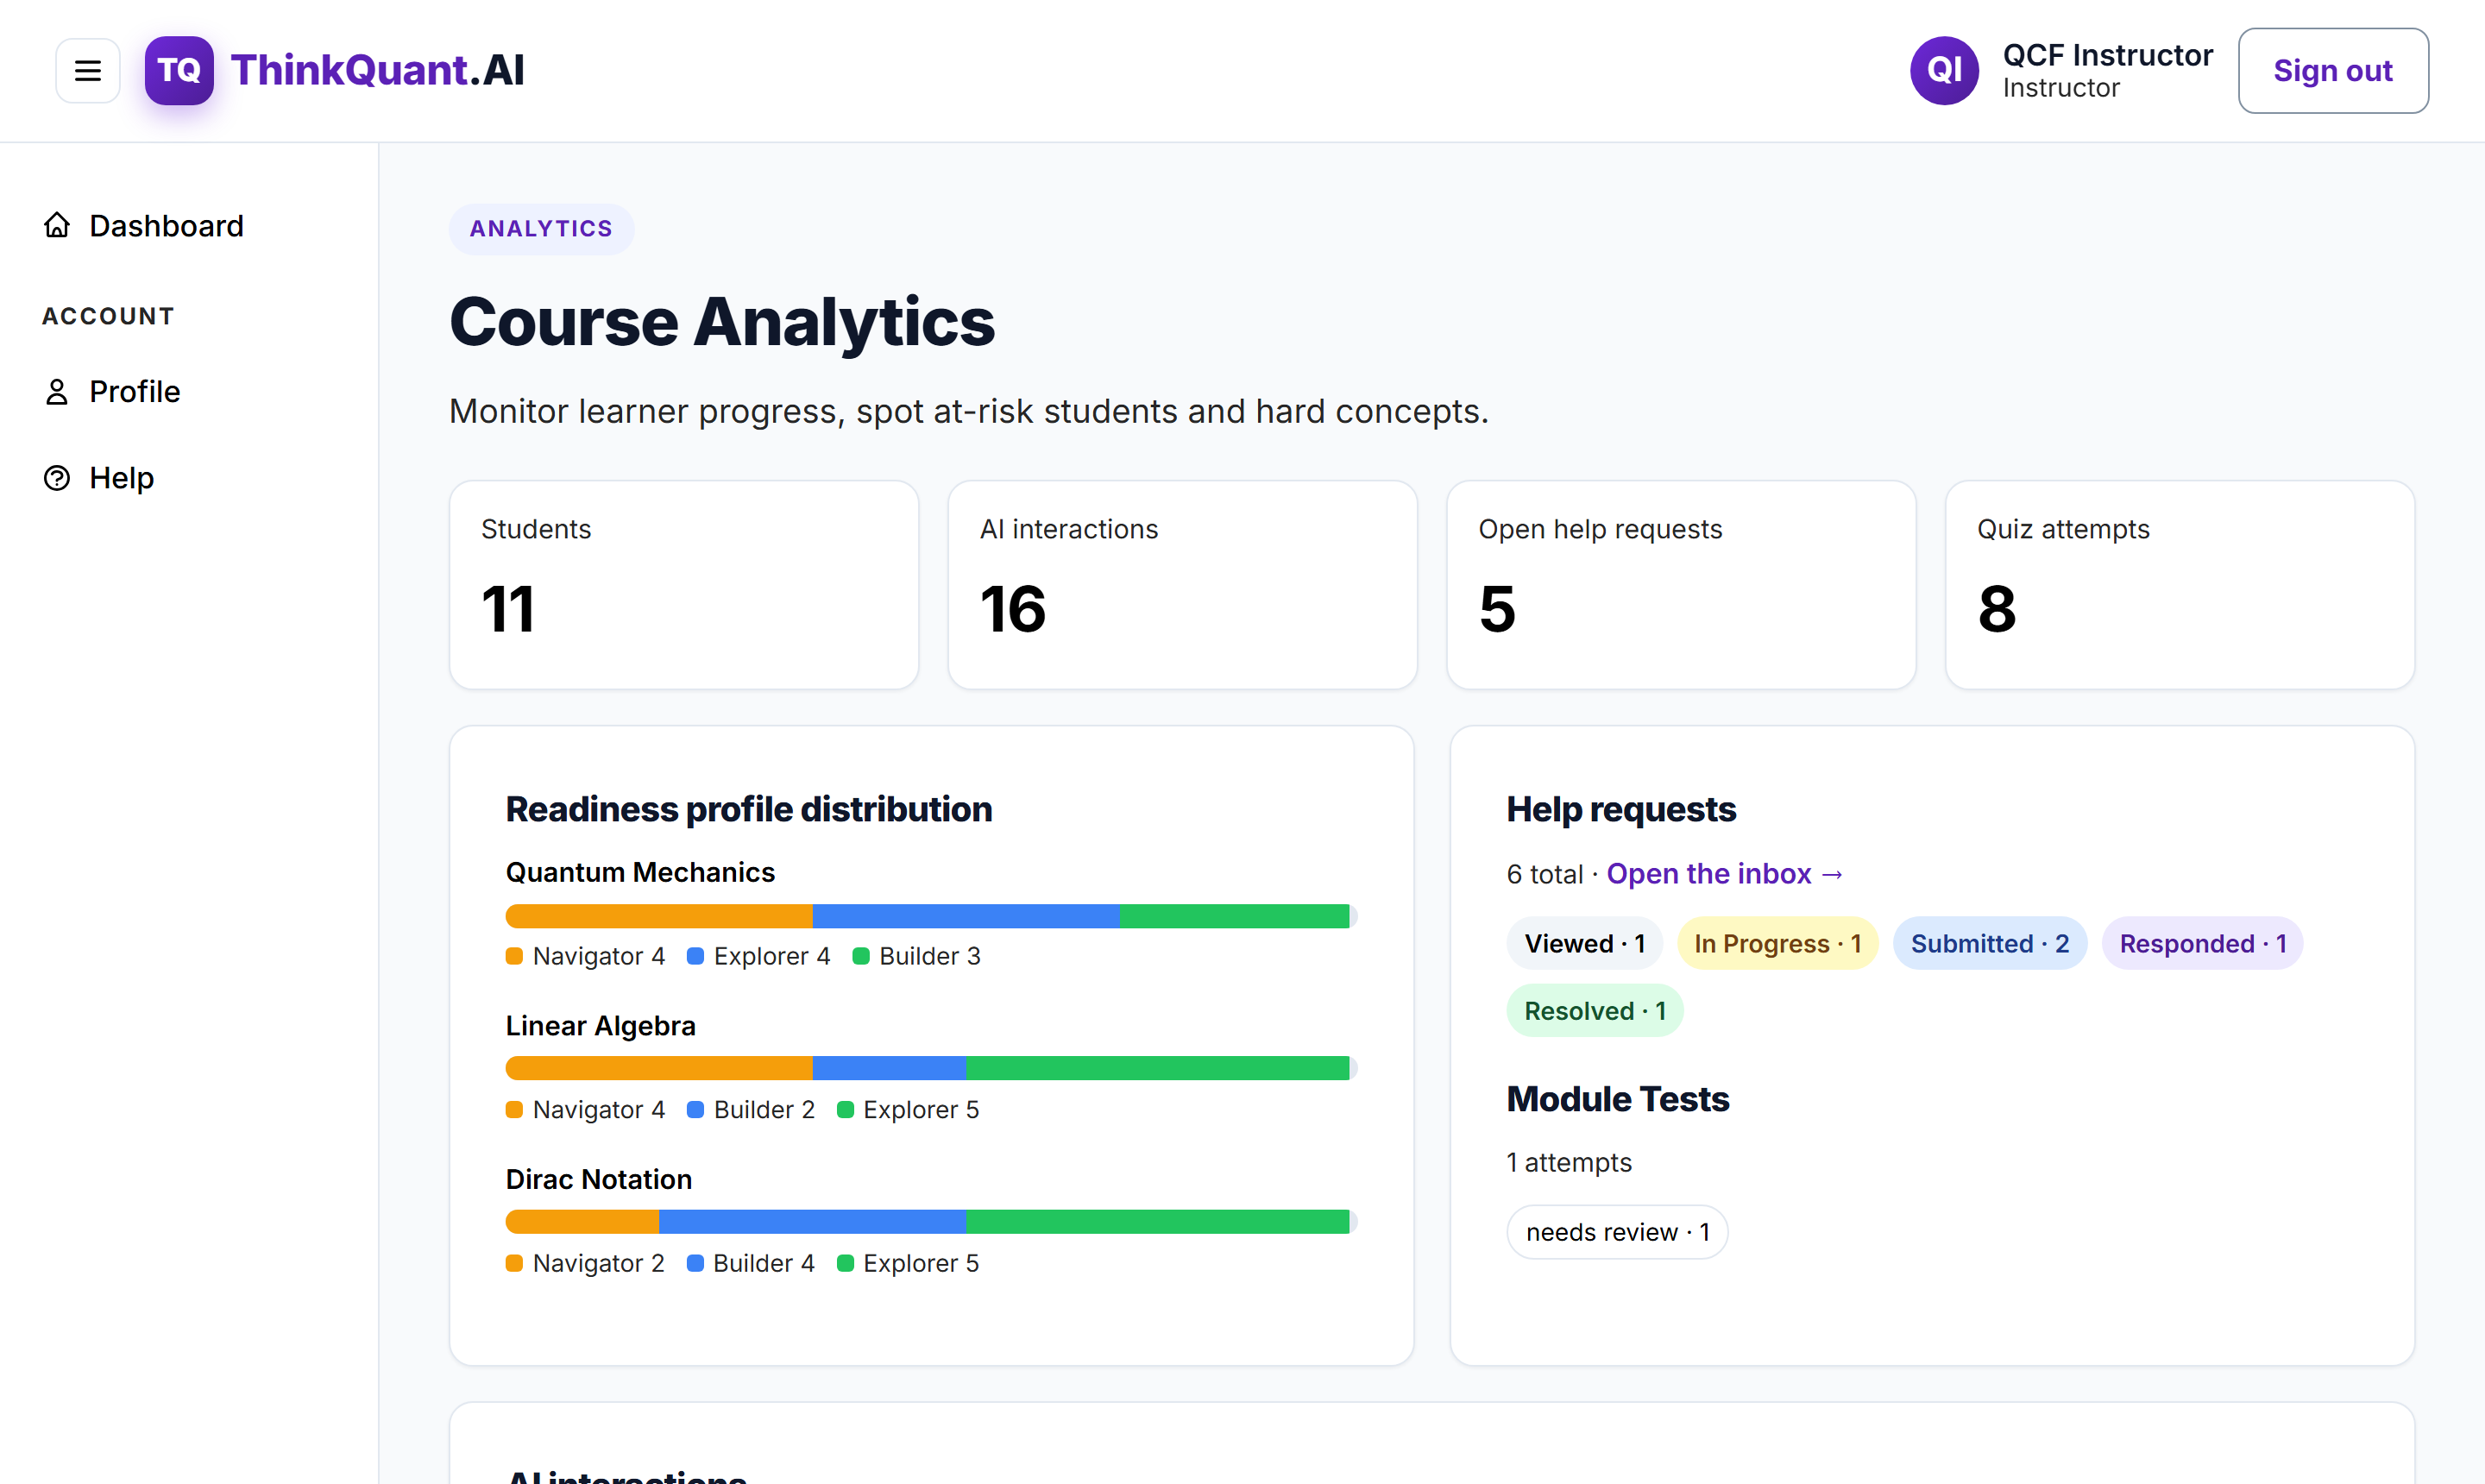2485x1484 pixels.
Task: Click the Dashboard home icon
Action: pyautogui.click(x=57, y=226)
